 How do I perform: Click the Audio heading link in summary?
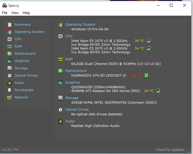point(70,121)
